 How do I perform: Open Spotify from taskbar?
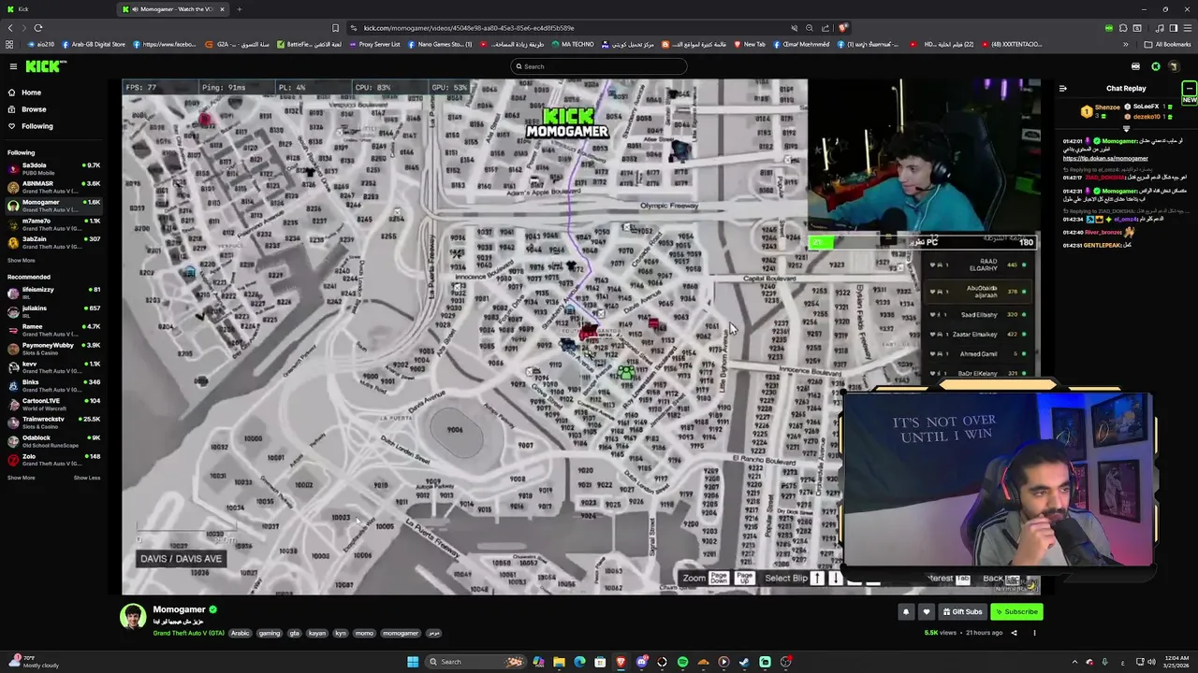(682, 662)
